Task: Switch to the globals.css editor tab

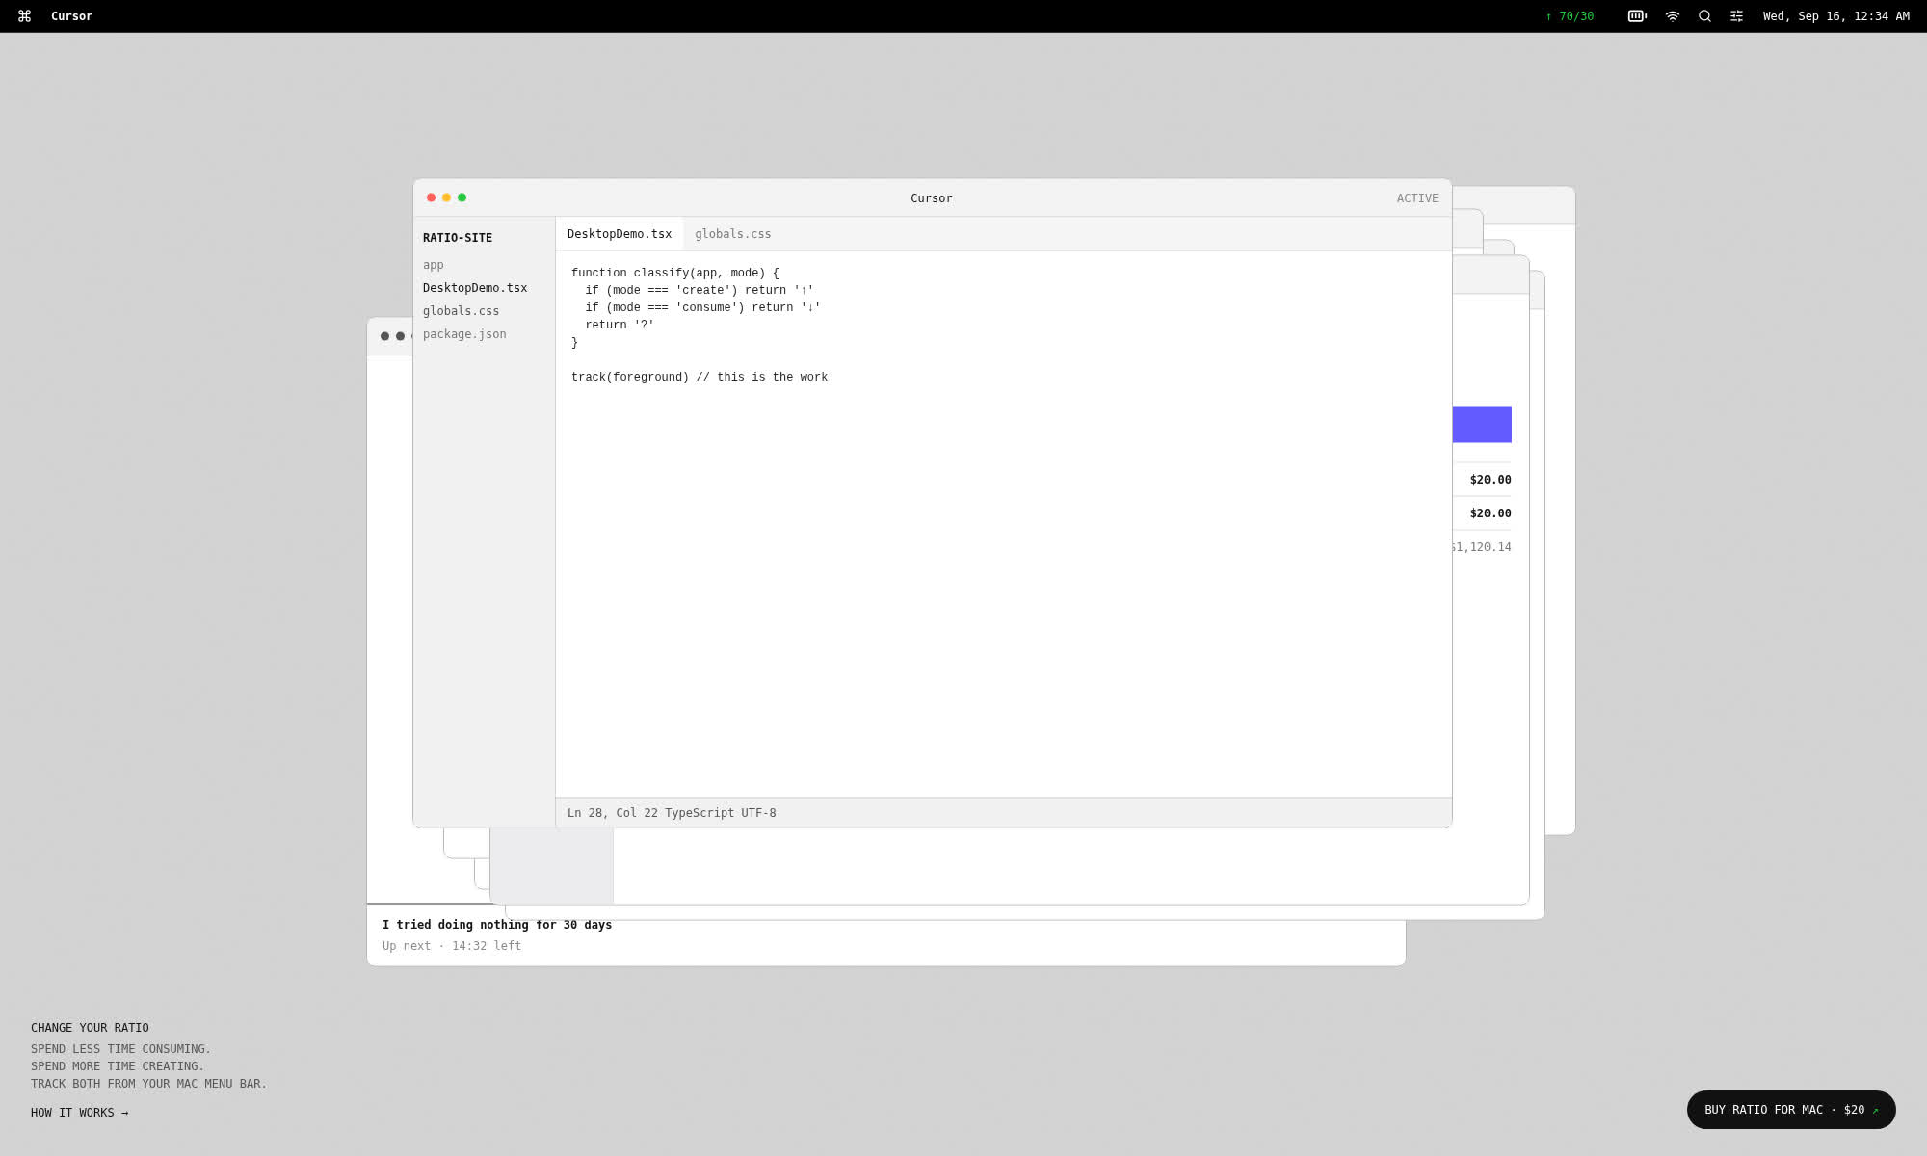Action: pos(733,234)
